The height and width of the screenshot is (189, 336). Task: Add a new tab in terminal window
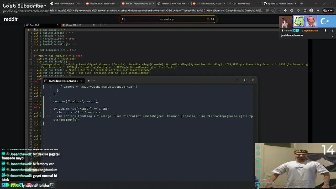88,81
